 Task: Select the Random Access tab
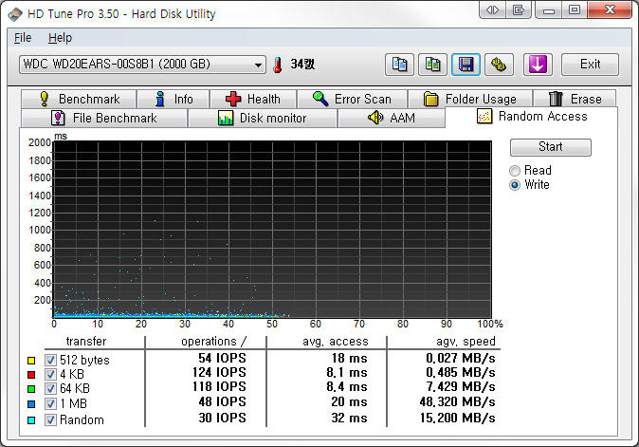[532, 117]
